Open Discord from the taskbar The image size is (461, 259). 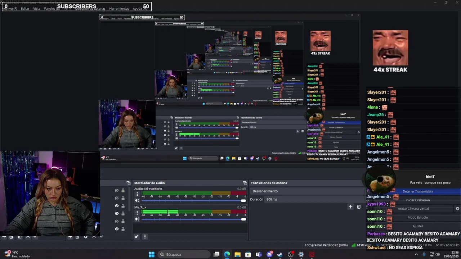pyautogui.click(x=269, y=254)
